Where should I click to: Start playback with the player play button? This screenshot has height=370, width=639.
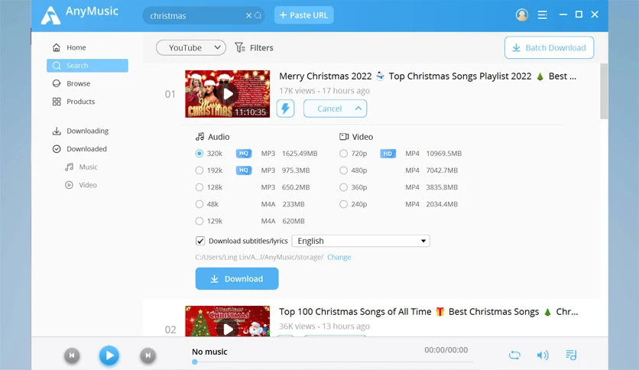tap(109, 355)
